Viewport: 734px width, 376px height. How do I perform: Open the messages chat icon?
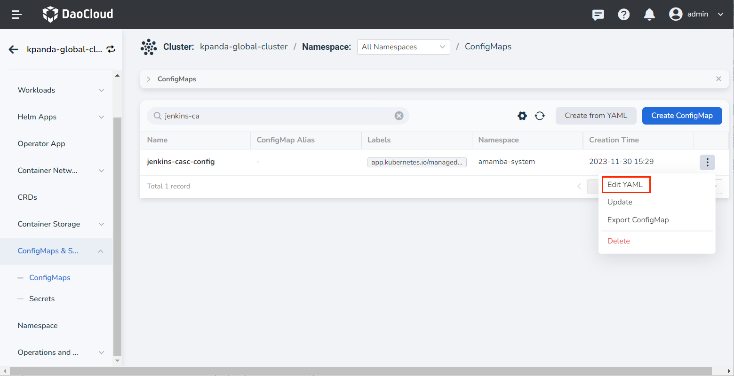tap(598, 15)
